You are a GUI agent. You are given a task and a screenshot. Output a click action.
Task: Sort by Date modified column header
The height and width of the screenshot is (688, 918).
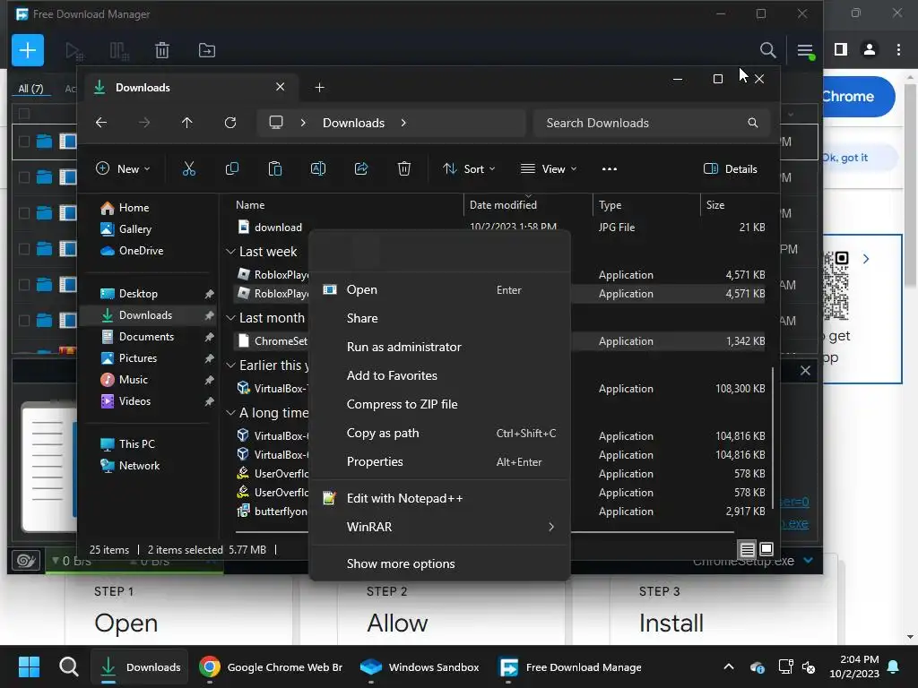527,205
